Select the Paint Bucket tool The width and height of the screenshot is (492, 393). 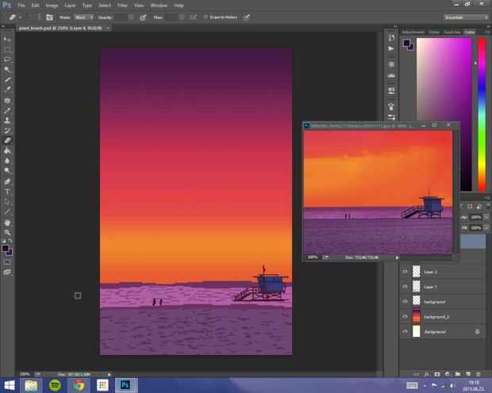coord(7,151)
